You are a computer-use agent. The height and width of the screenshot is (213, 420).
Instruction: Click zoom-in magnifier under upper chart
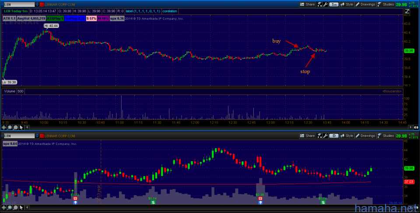click(10, 127)
